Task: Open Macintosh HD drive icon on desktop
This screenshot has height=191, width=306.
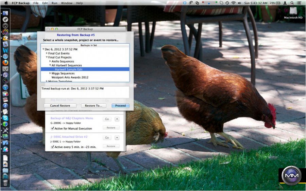Action: tap(293, 11)
